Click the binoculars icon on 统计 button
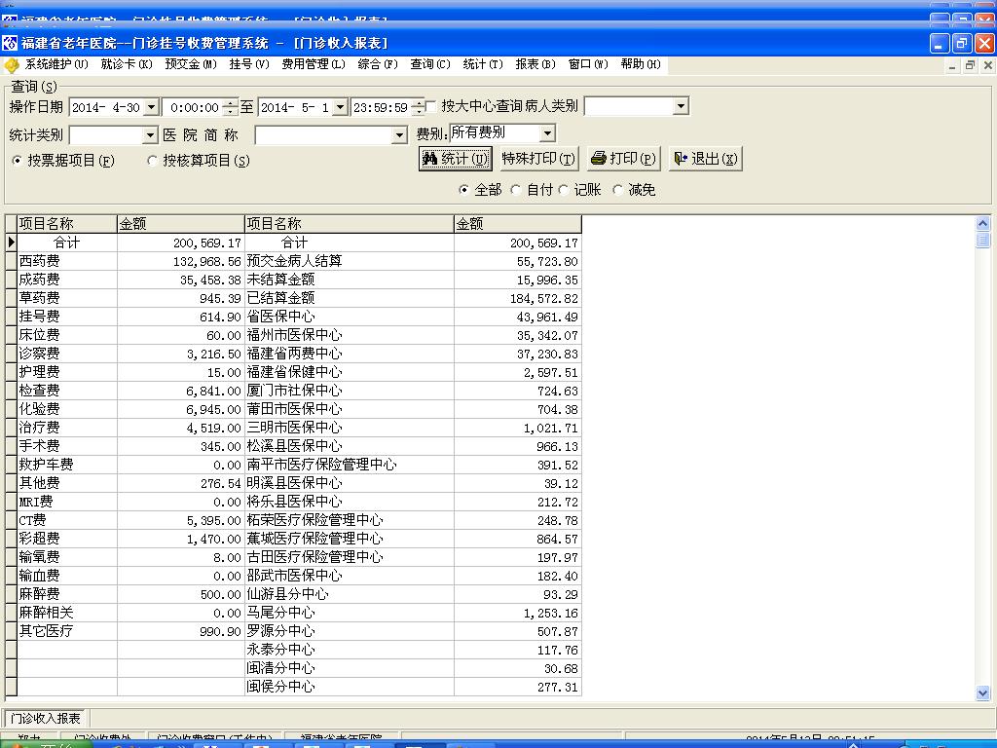Viewport: 997px width, 748px height. [x=430, y=159]
